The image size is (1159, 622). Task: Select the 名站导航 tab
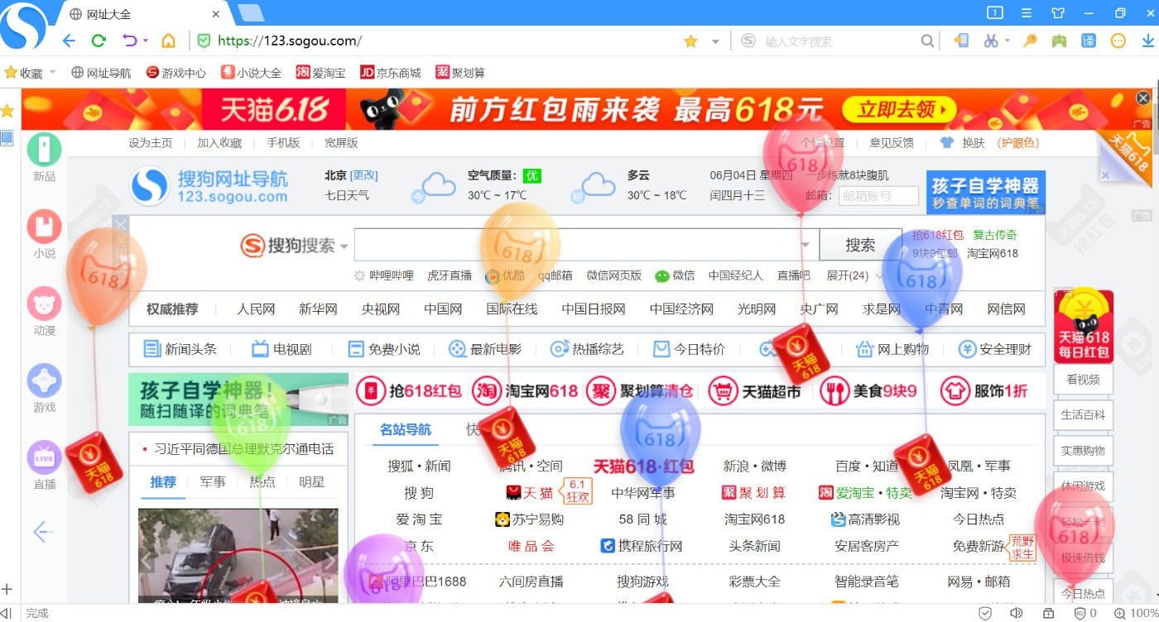(x=406, y=429)
